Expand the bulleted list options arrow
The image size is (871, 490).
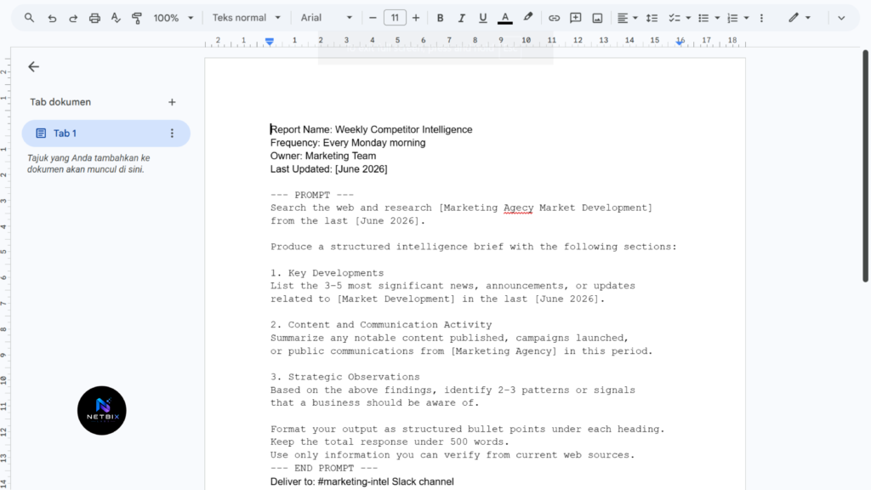[x=717, y=18]
